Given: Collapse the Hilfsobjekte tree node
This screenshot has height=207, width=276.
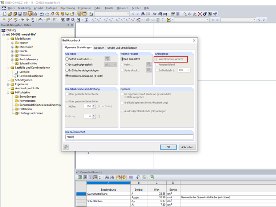Looking at the screenshot, I should coord(8,93).
